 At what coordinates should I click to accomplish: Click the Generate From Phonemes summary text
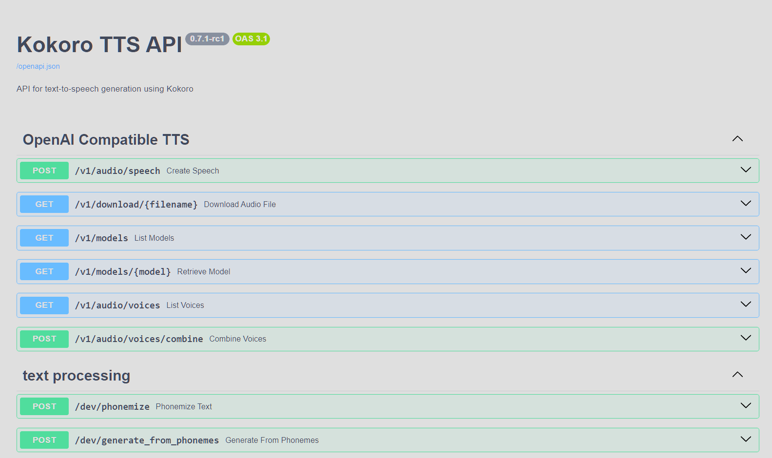pos(272,440)
